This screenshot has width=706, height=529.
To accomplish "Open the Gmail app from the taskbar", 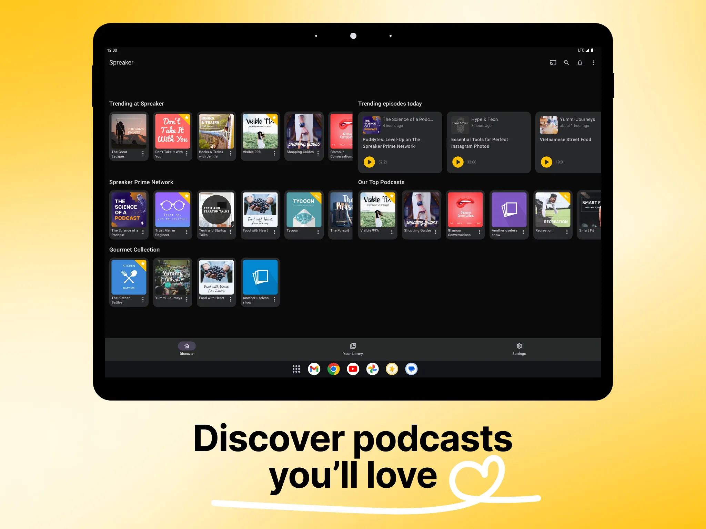I will (314, 369).
